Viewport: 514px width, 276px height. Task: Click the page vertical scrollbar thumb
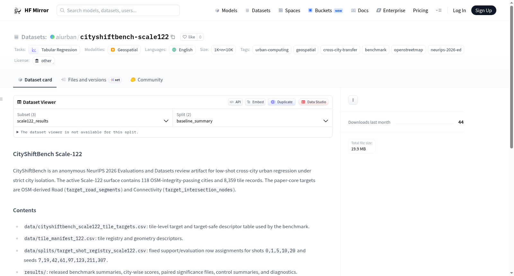click(x=511, y=77)
